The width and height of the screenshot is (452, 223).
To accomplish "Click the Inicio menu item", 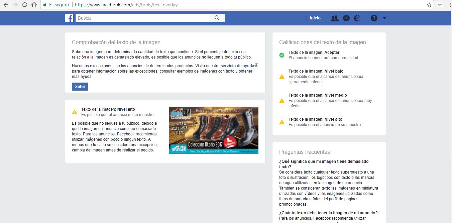I will coord(315,18).
